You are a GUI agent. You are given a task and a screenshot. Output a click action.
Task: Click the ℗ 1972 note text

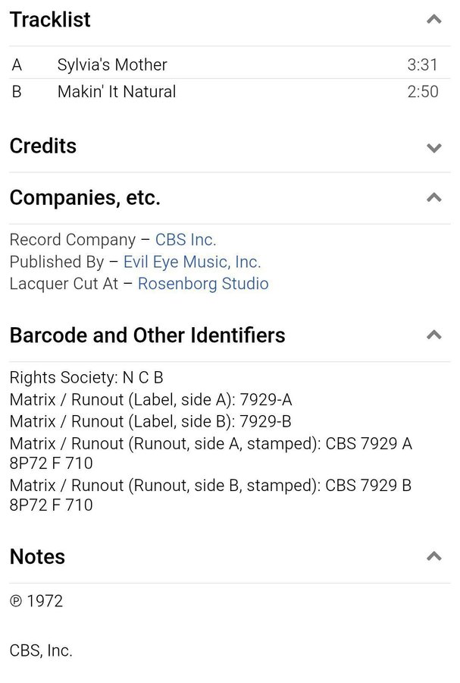pos(36,601)
